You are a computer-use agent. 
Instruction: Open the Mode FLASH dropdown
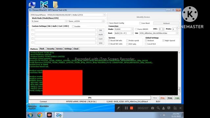[124, 29]
